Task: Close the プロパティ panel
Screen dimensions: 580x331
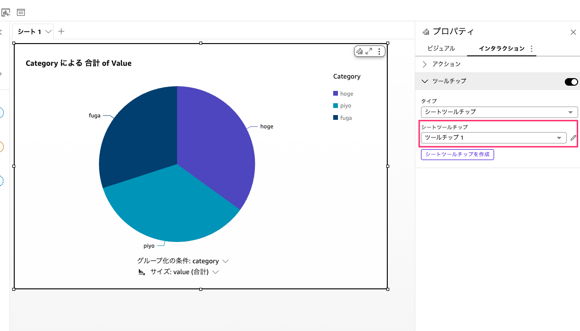Action: (x=573, y=32)
